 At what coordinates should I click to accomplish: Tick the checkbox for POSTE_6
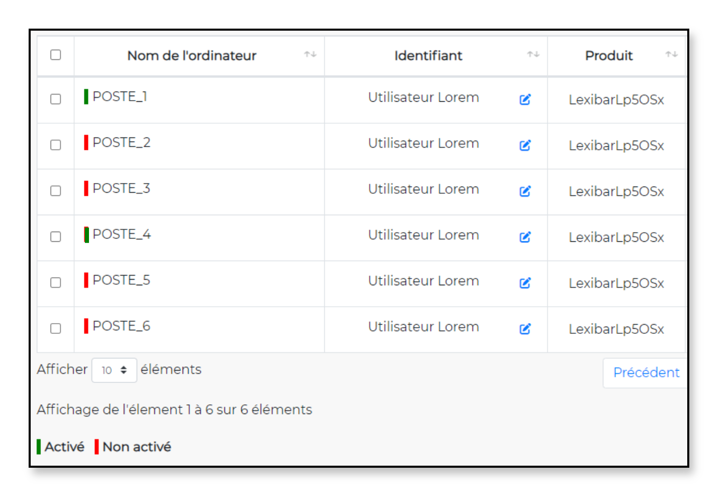56,328
